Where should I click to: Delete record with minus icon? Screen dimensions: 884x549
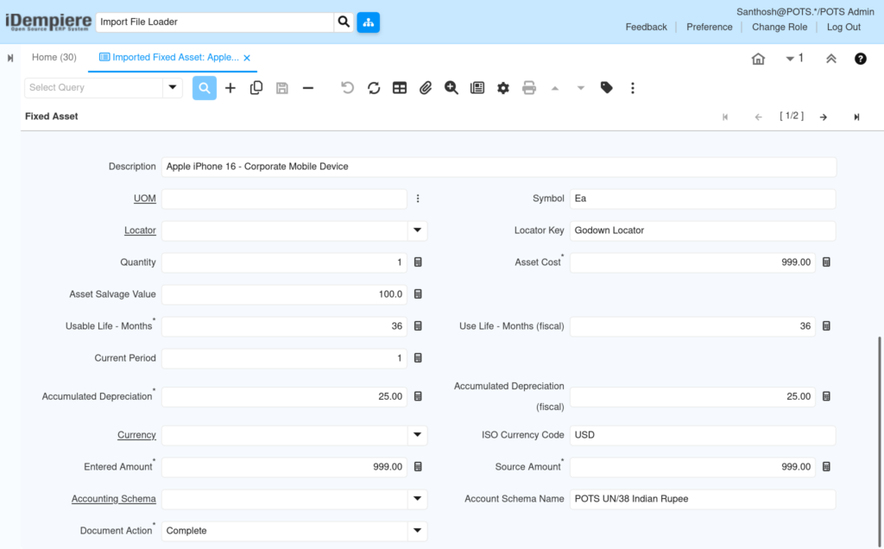click(308, 88)
